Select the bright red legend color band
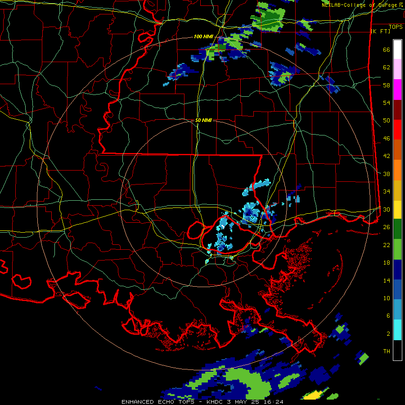405x405 pixels. (397, 130)
